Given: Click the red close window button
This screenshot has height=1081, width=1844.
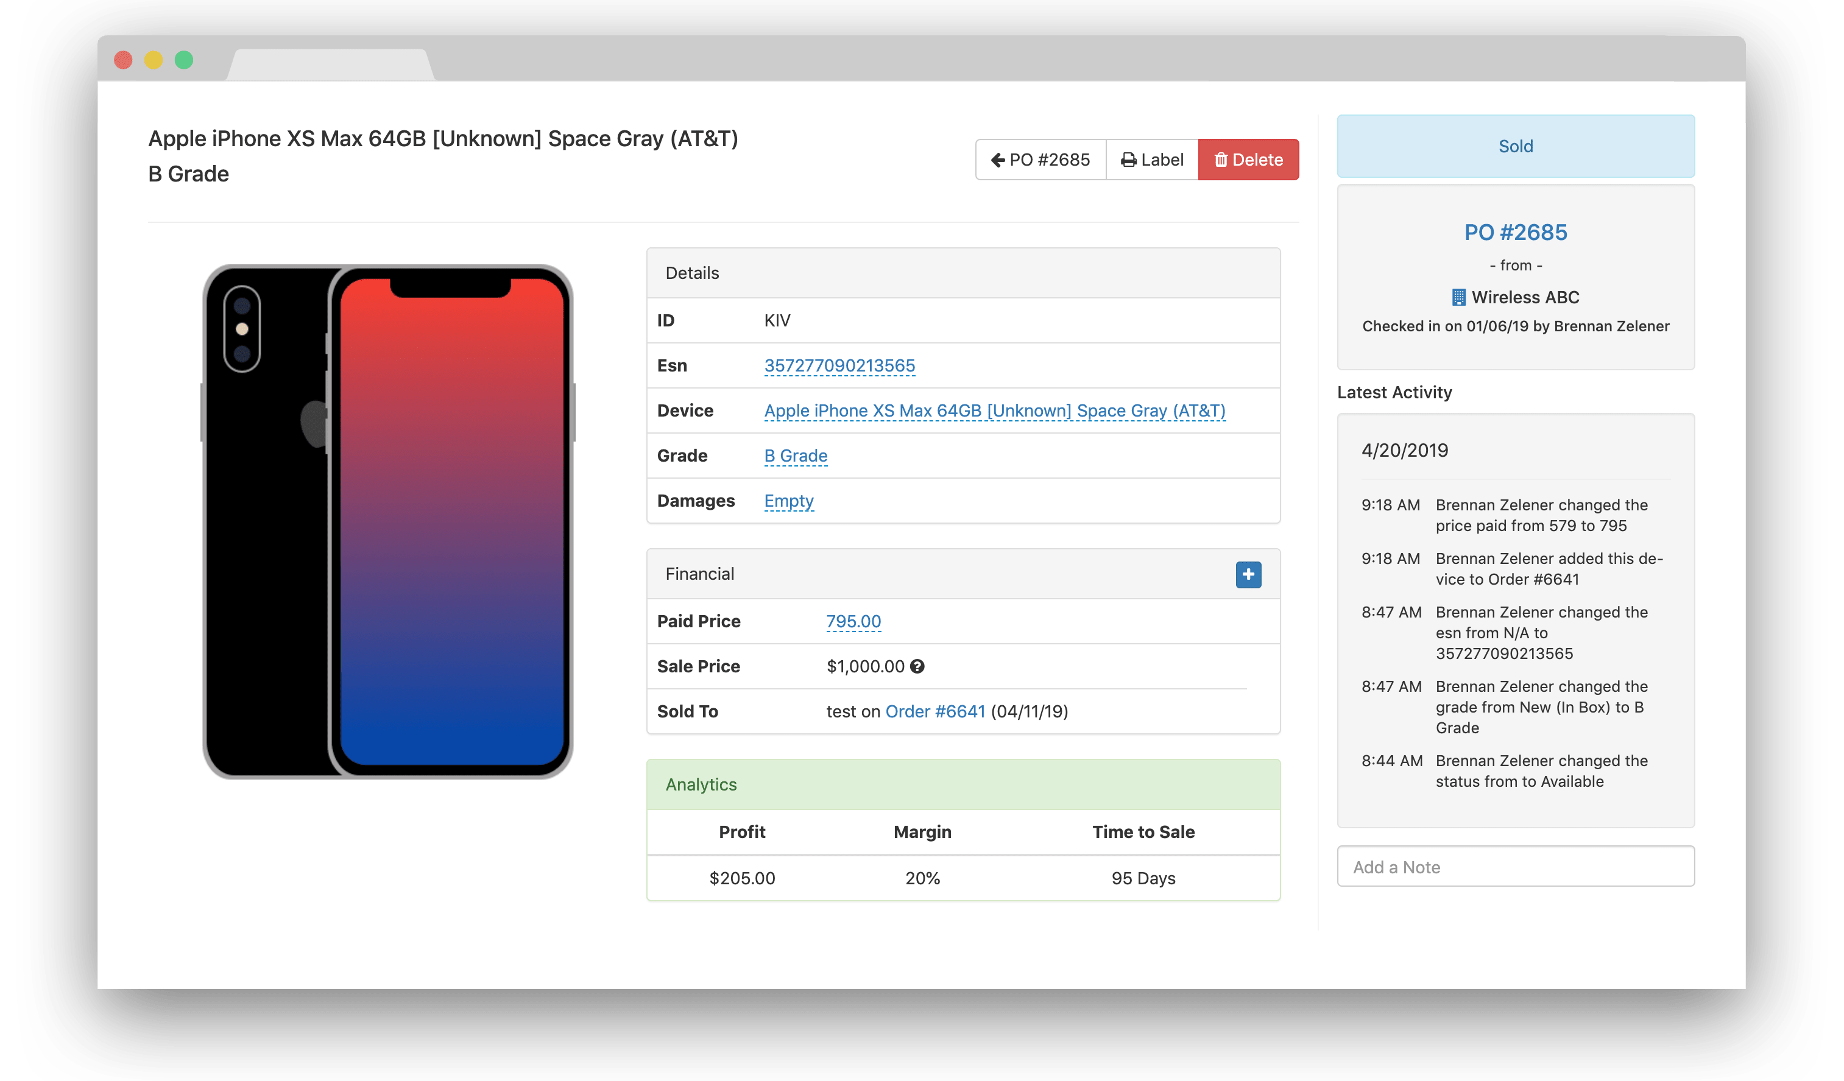Looking at the screenshot, I should 124,60.
